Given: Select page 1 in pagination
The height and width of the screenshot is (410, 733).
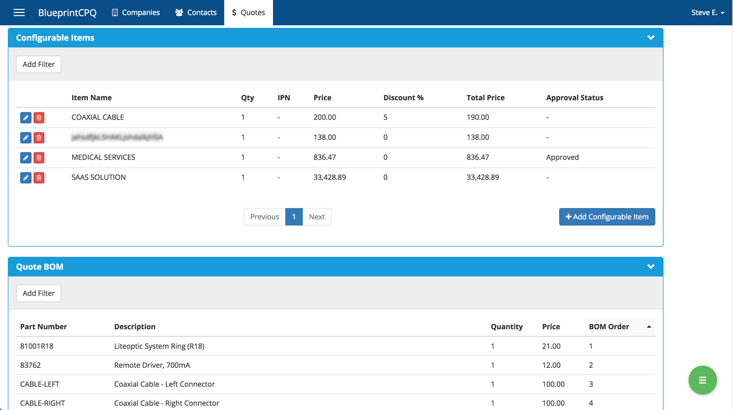Looking at the screenshot, I should coord(294,217).
